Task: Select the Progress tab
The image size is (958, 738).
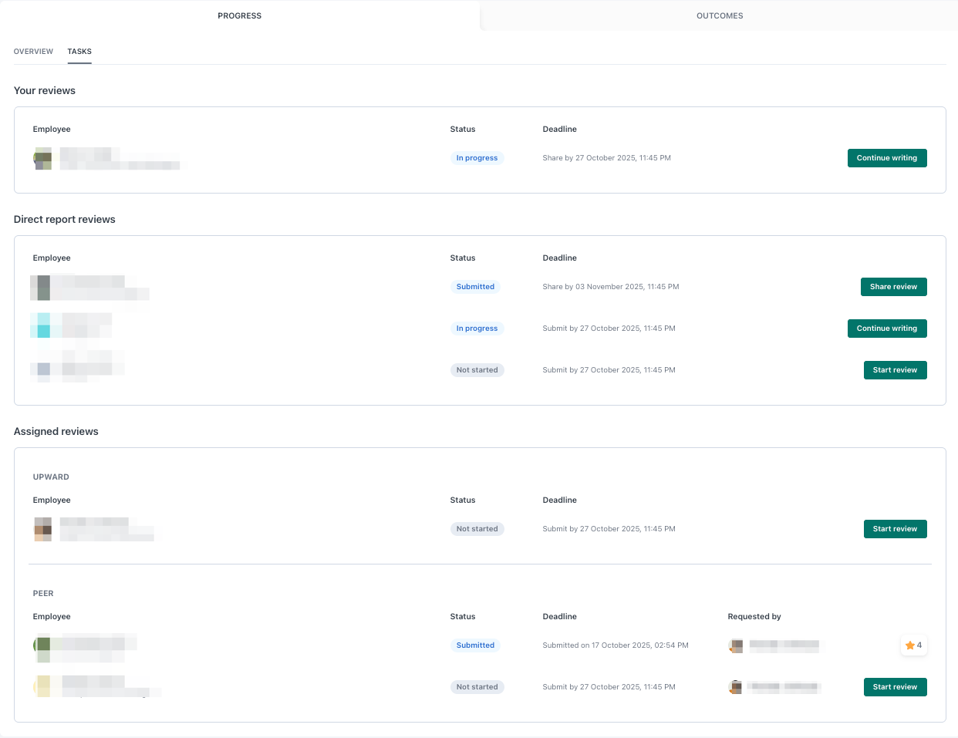Action: pos(239,15)
